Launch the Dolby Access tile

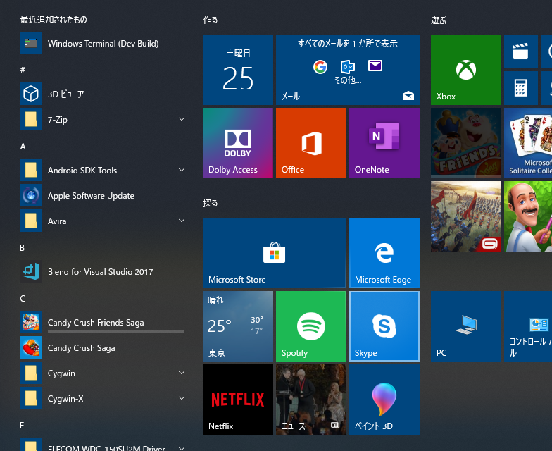click(x=238, y=143)
